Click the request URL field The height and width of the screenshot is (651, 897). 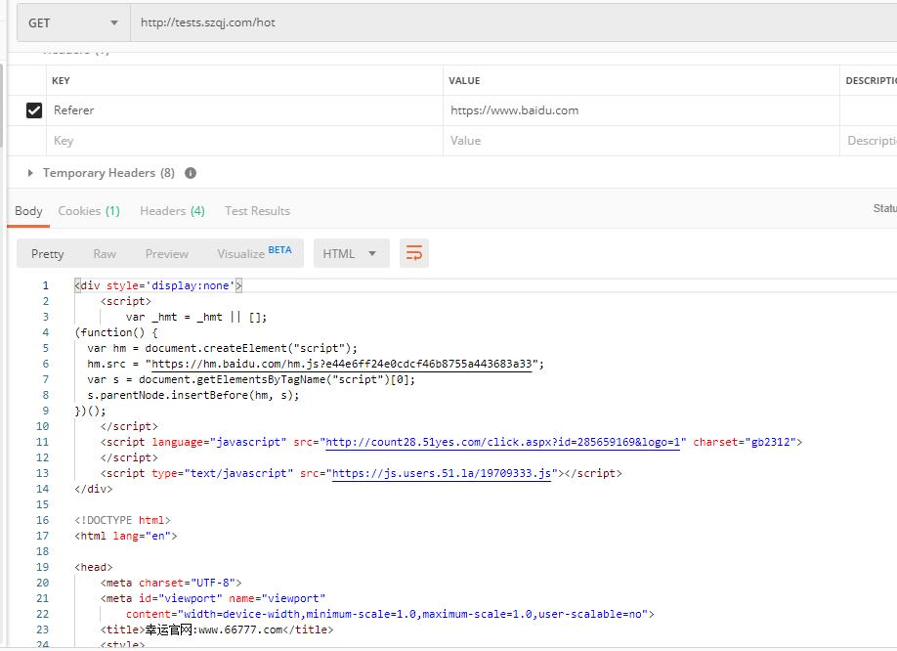click(x=514, y=22)
